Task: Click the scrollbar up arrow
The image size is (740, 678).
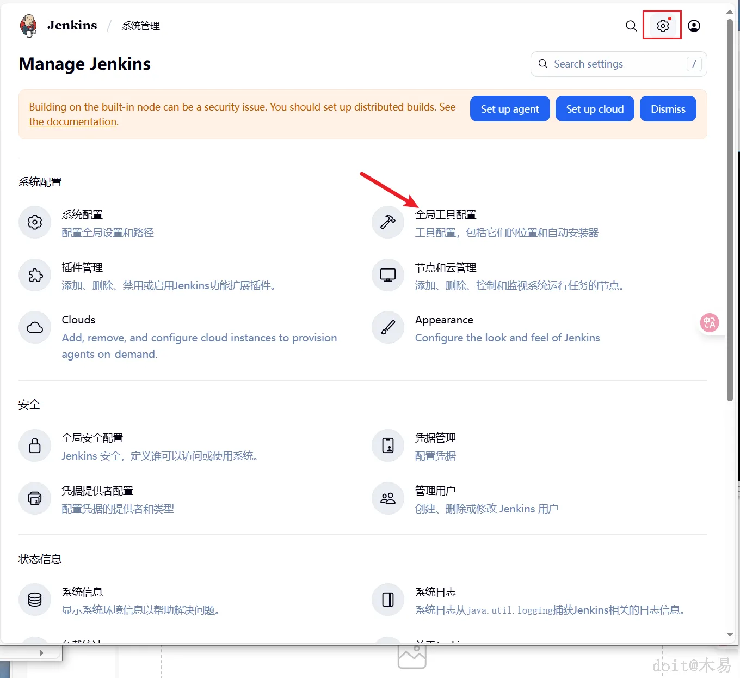Action: click(730, 12)
